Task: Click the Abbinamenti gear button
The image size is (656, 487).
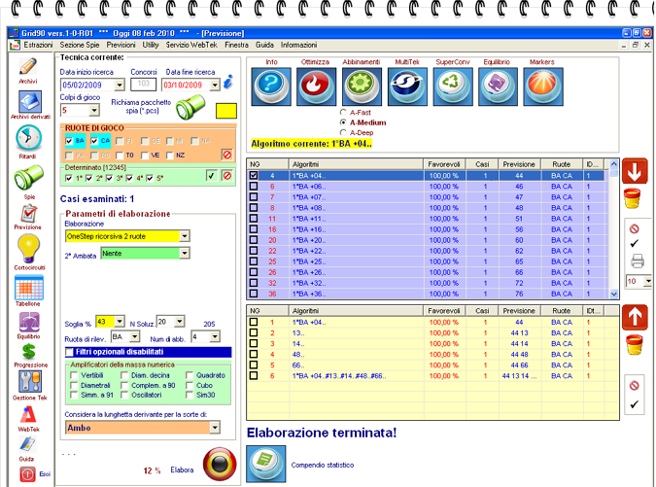Action: click(x=362, y=87)
